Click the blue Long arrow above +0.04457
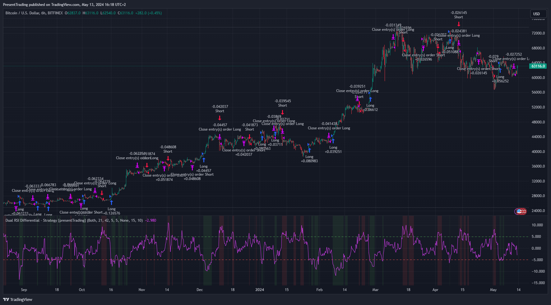This screenshot has height=305, width=551. pyautogui.click(x=204, y=160)
